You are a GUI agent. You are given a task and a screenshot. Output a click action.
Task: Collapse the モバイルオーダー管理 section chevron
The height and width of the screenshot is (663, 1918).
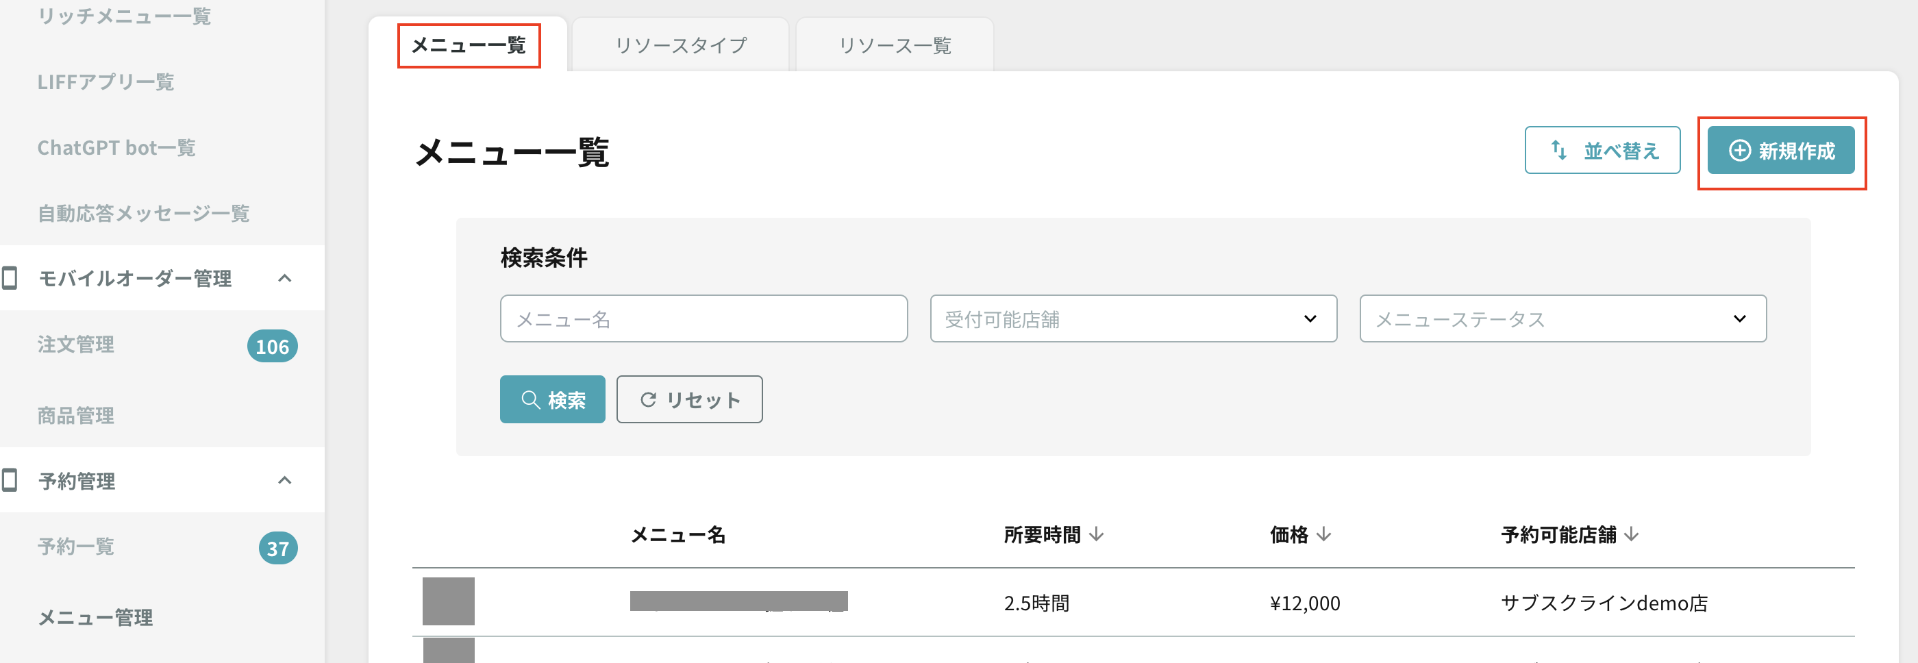pos(284,277)
